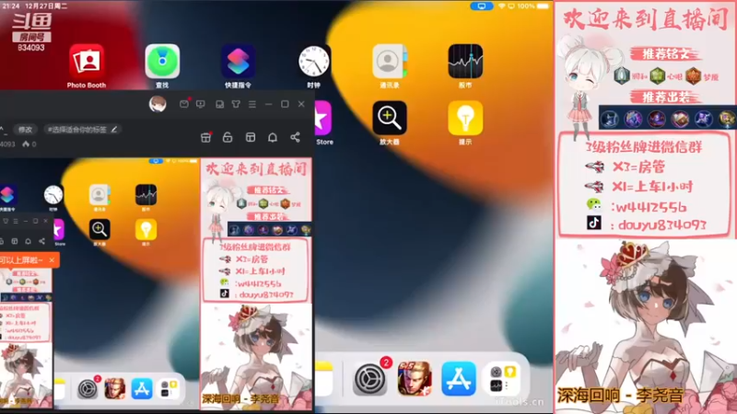Image resolution: width=737 pixels, height=414 pixels.
Task: Open the Clock (时钟) app on main screen
Action: (314, 62)
